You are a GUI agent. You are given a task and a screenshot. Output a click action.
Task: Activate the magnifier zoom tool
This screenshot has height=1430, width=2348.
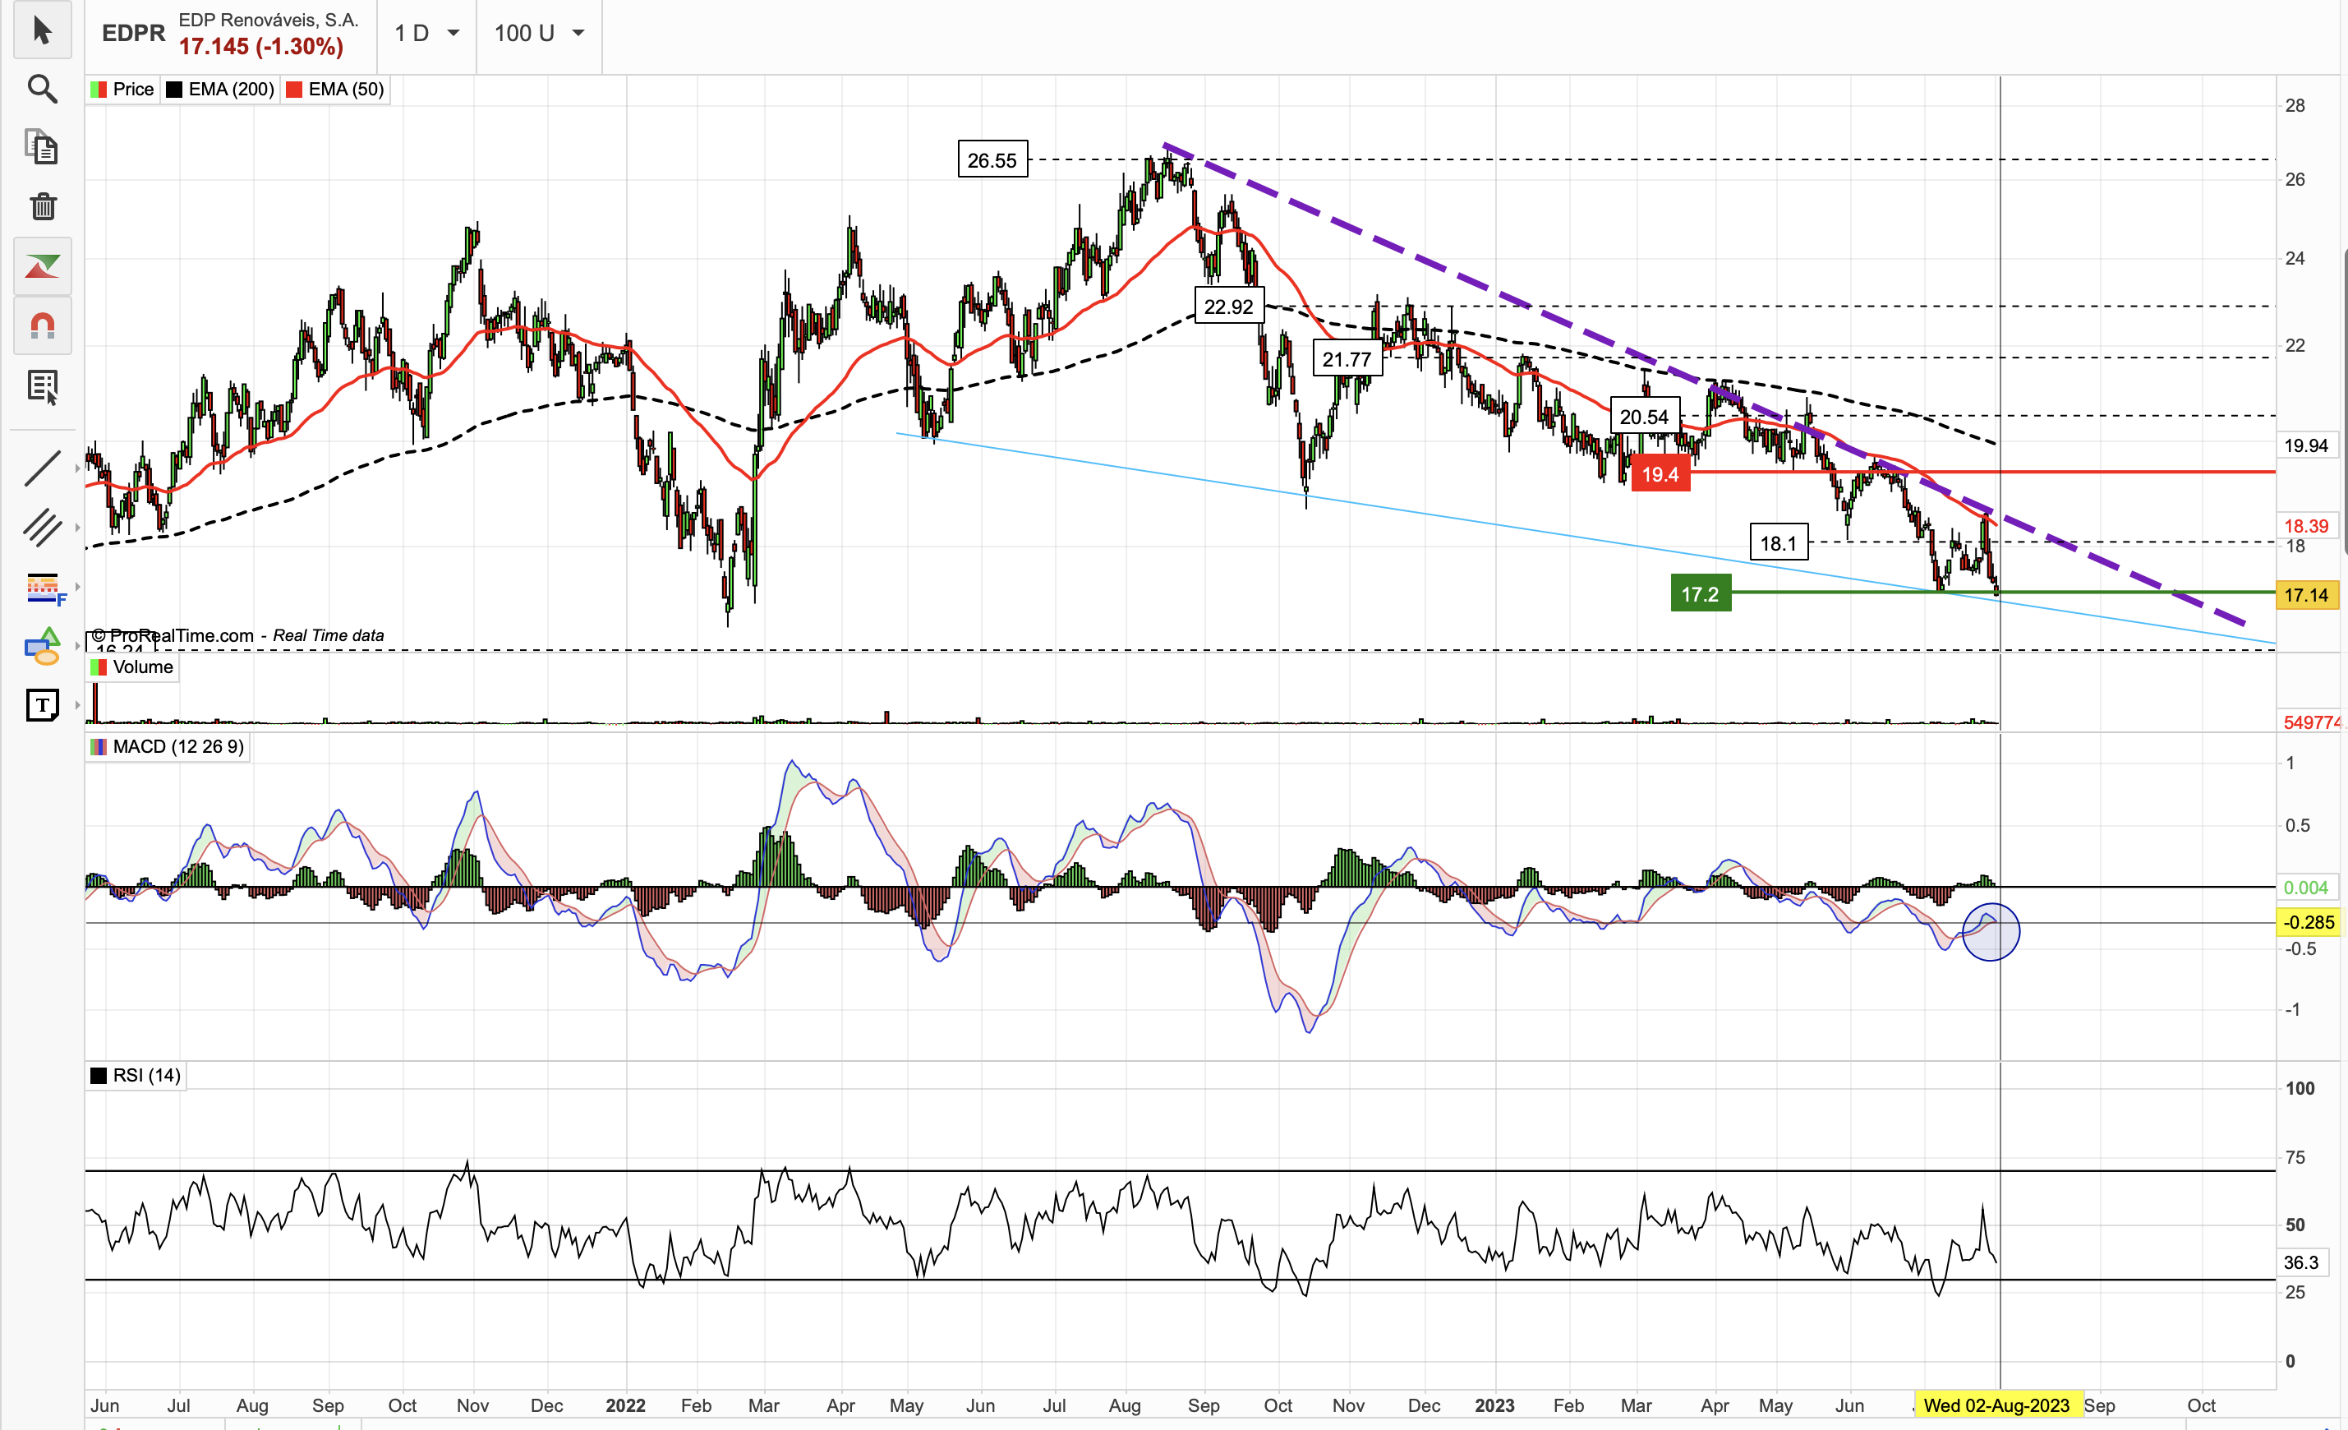click(42, 89)
